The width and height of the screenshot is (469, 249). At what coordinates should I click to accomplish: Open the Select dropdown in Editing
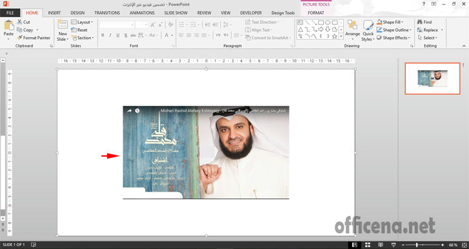(428, 38)
